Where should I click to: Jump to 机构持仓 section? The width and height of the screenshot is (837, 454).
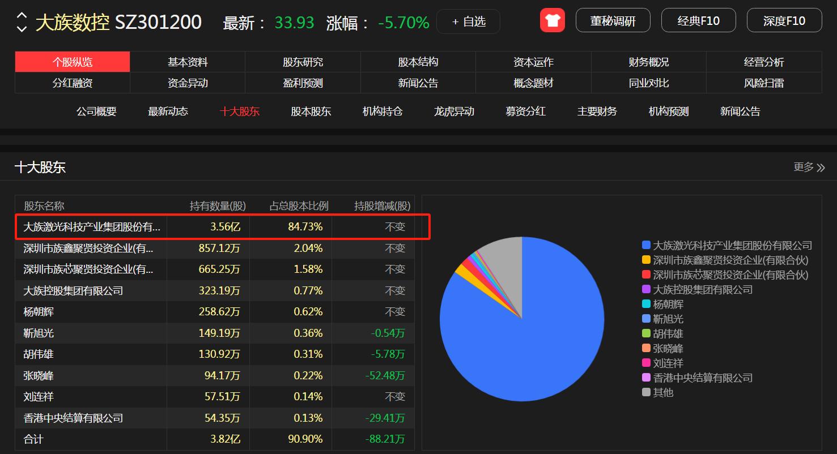point(383,112)
